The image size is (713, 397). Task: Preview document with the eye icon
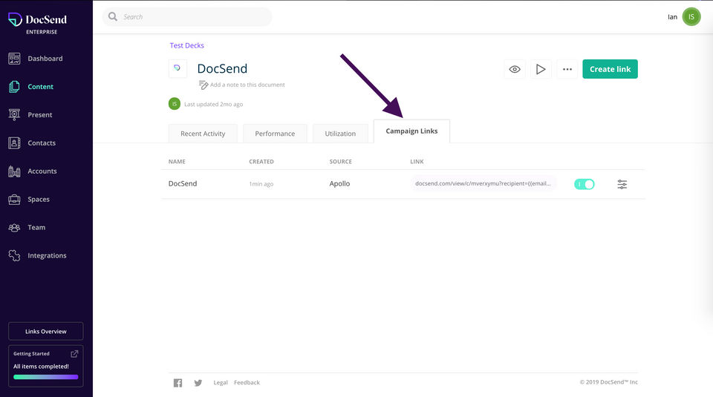pyautogui.click(x=515, y=69)
